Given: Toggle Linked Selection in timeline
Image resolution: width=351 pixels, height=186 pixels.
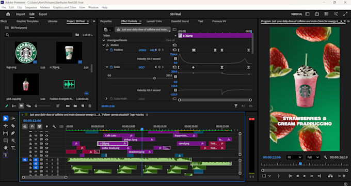Looking at the screenshot, I should (x=39, y=127).
